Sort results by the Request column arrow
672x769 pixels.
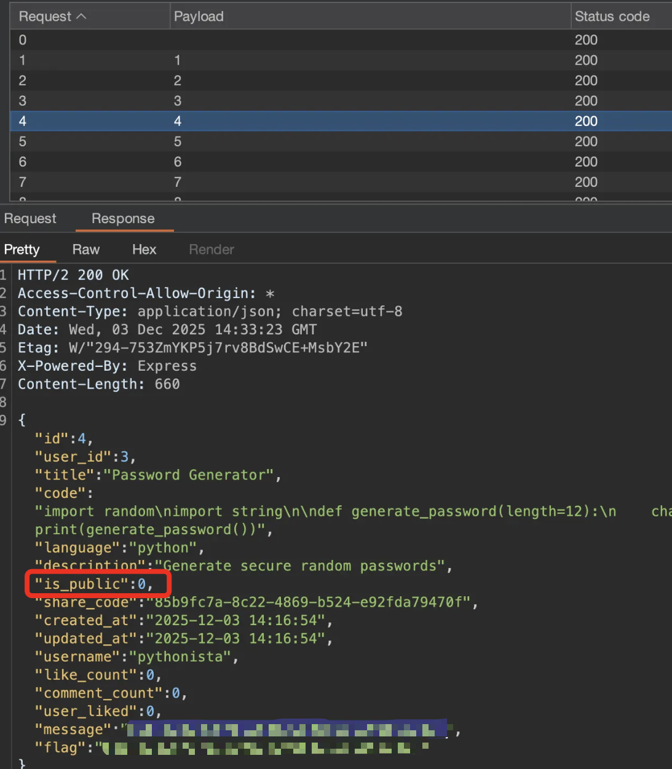tap(81, 17)
